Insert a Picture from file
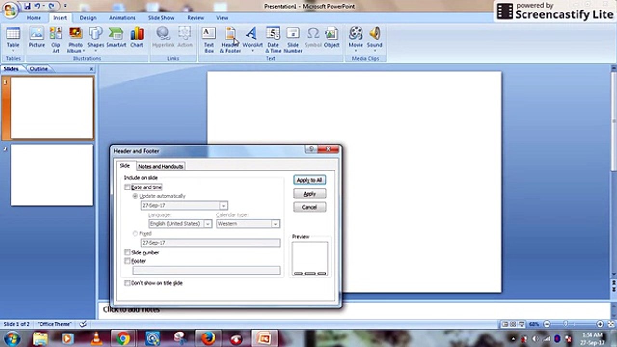Viewport: 617px width, 347px height. [x=37, y=38]
